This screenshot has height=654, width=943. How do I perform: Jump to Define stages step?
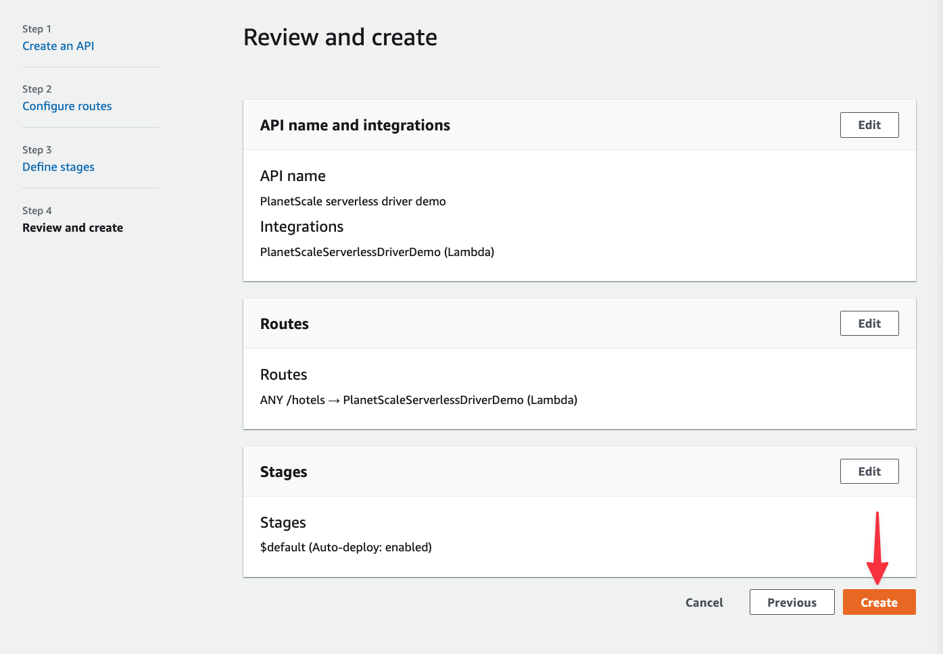(58, 167)
